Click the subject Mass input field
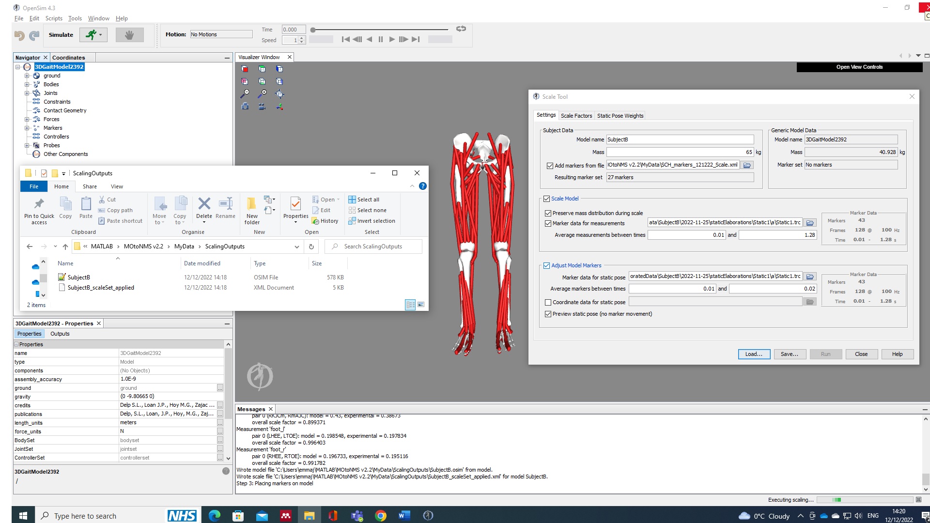This screenshot has height=523, width=930. pos(680,152)
